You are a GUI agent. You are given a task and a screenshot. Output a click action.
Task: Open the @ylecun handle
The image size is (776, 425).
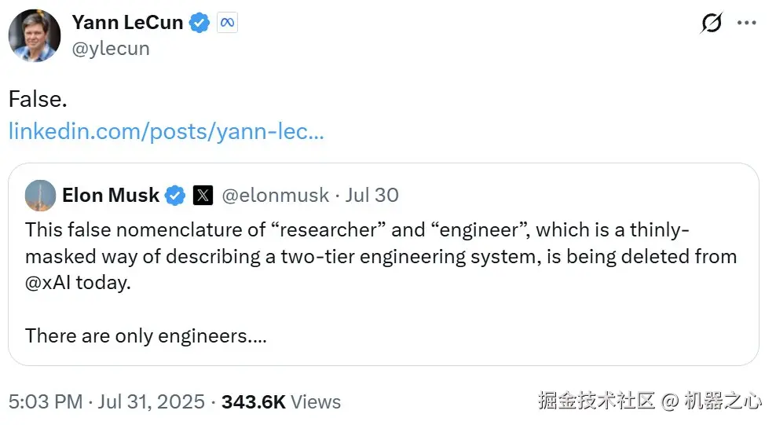110,49
